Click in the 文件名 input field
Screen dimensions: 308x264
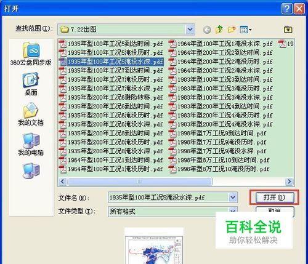coord(168,198)
